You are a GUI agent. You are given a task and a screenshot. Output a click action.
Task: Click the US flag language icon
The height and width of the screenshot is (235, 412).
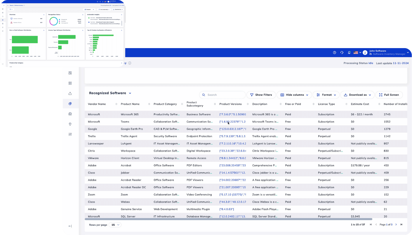tap(356, 53)
